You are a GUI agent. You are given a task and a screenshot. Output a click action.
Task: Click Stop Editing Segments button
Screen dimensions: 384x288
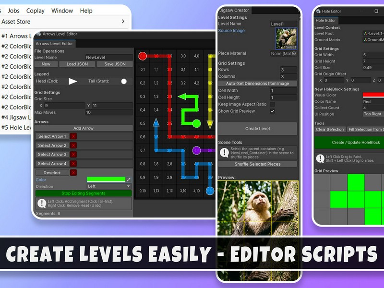click(x=84, y=193)
